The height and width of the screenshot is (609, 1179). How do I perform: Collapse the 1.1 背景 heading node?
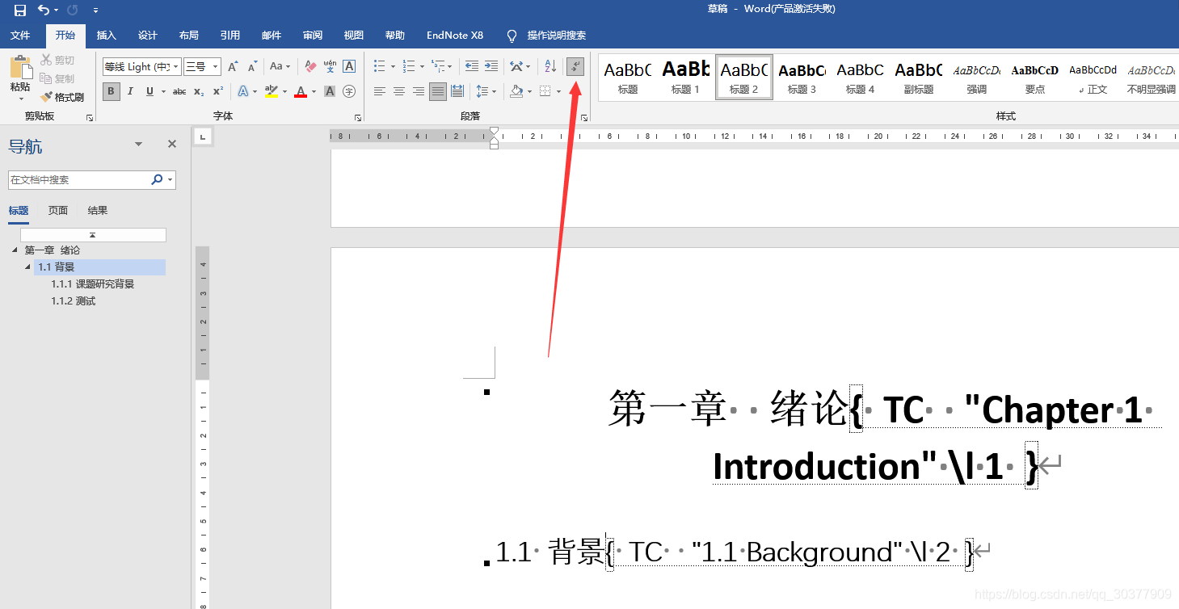(x=28, y=267)
